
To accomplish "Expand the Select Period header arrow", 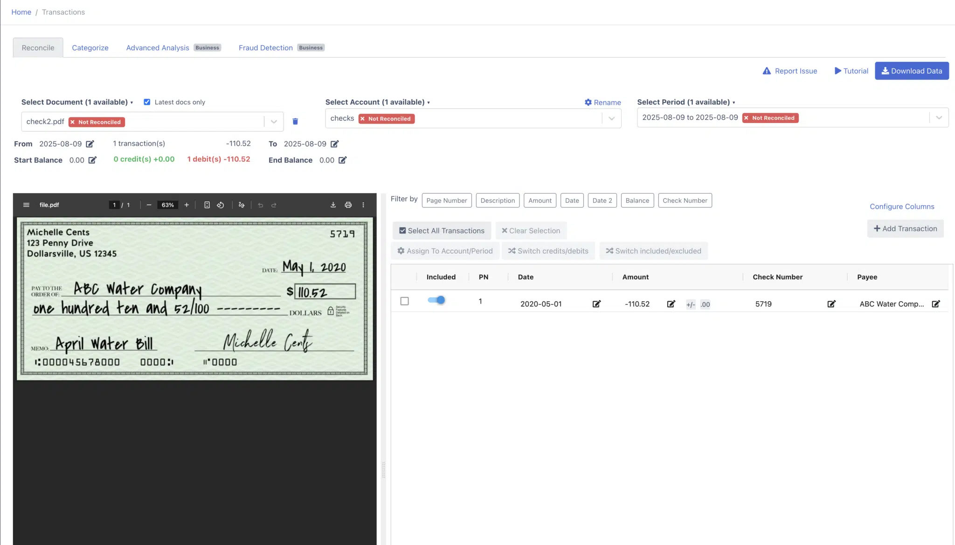I will [734, 103].
